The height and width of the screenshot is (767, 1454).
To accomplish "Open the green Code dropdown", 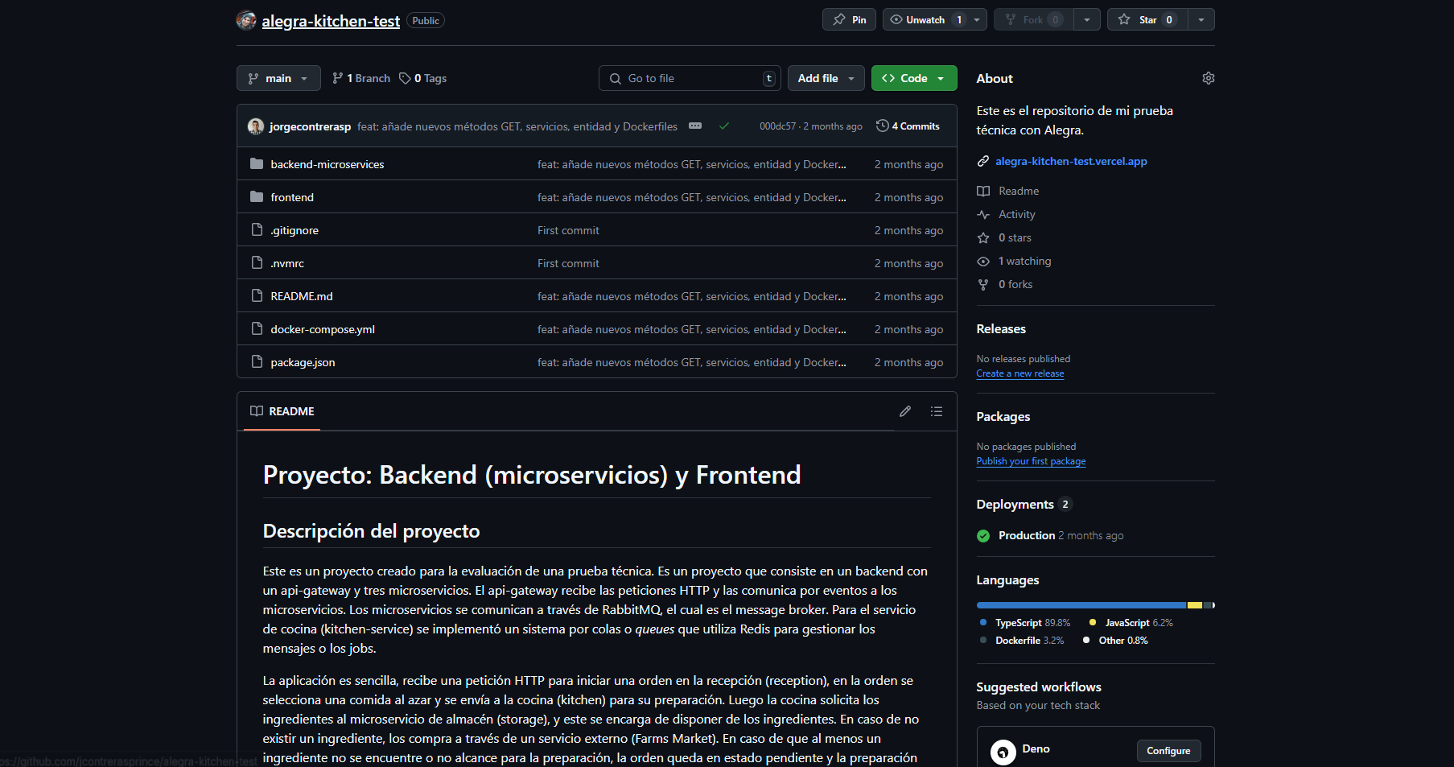I will click(x=914, y=78).
